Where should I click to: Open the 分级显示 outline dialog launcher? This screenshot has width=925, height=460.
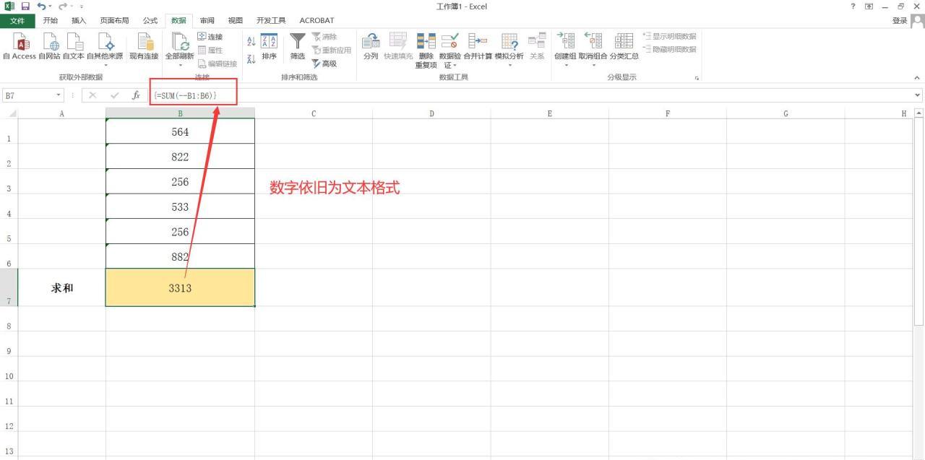click(x=697, y=77)
